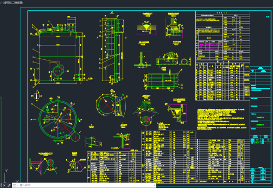The height and width of the screenshot is (188, 273).
Task: Close the command line window
Action: 4,185
